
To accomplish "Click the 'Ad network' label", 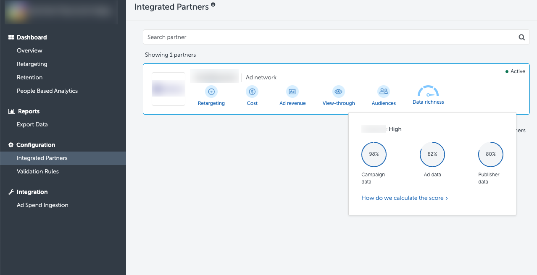I will tap(261, 77).
